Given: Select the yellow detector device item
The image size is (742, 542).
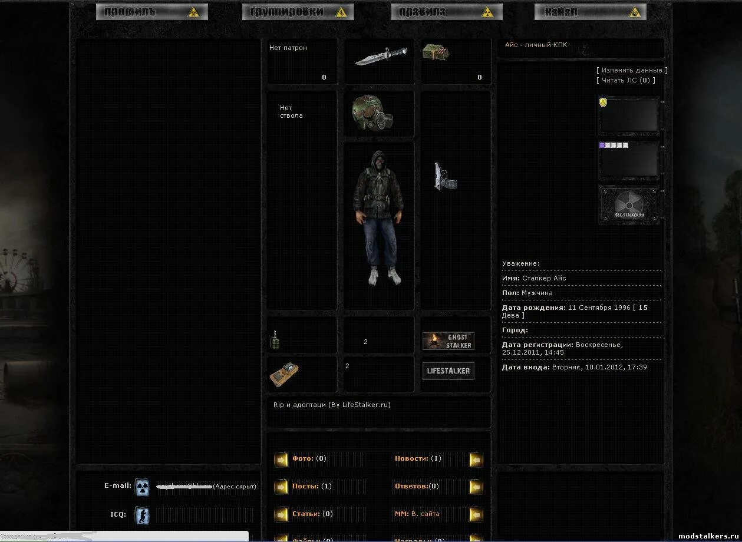Looking at the screenshot, I should (284, 374).
